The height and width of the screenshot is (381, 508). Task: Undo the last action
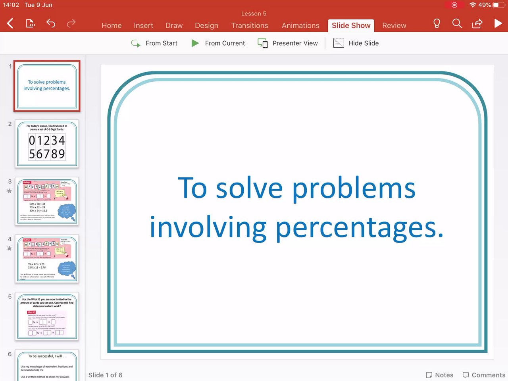(x=51, y=23)
